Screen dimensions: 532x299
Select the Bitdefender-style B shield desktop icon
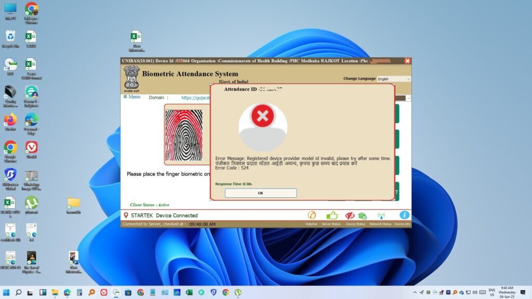(x=10, y=179)
